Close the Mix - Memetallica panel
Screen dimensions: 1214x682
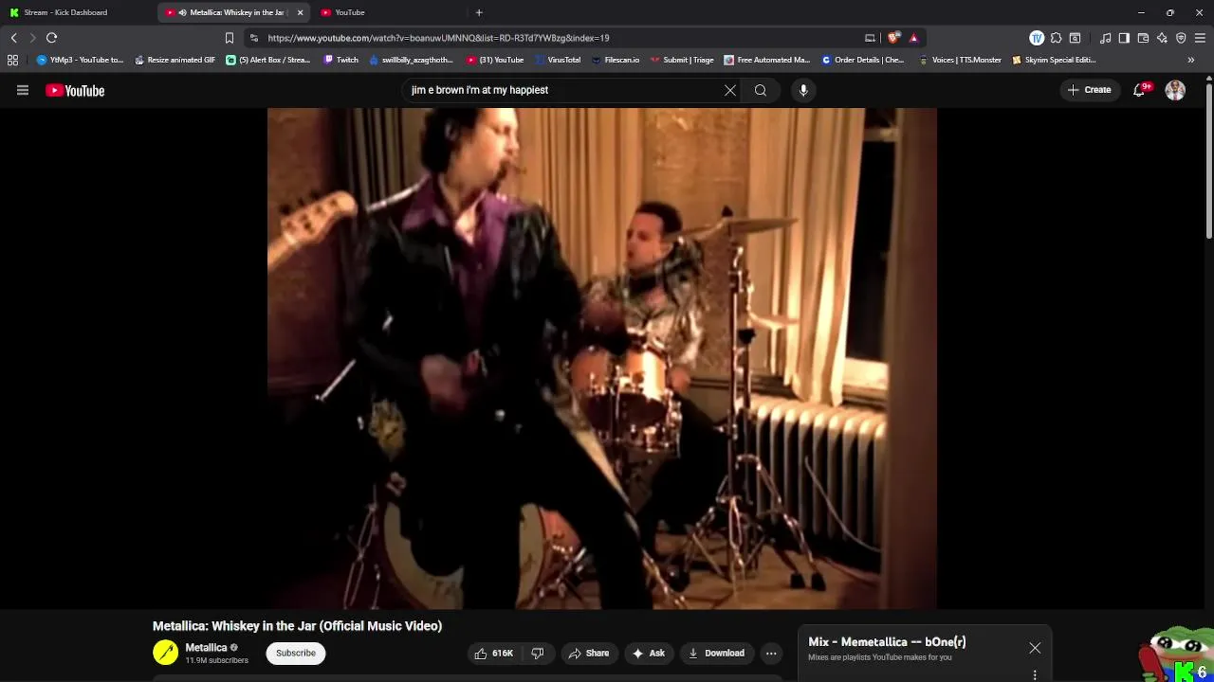(x=1035, y=648)
